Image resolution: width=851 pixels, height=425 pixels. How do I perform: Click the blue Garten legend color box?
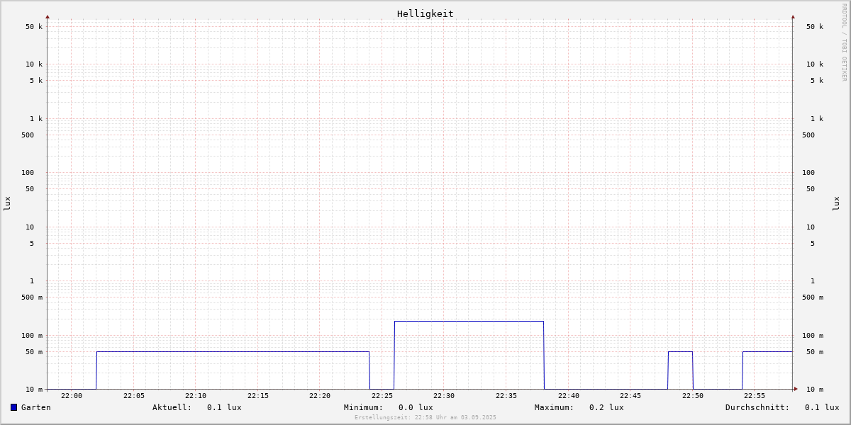[13, 407]
